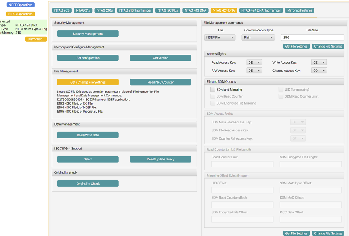This screenshot has width=349, height=236.
Task: Go to NTAG 424 DNA Tag Tamper tab
Action: [261, 10]
